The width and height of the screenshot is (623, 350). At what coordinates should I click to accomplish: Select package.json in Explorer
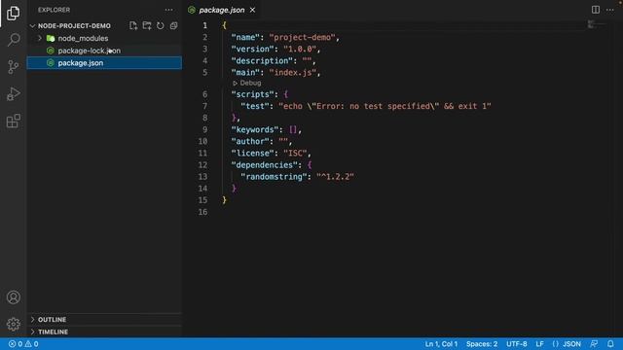pyautogui.click(x=80, y=63)
